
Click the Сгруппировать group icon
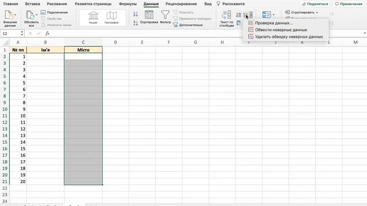coord(287,12)
